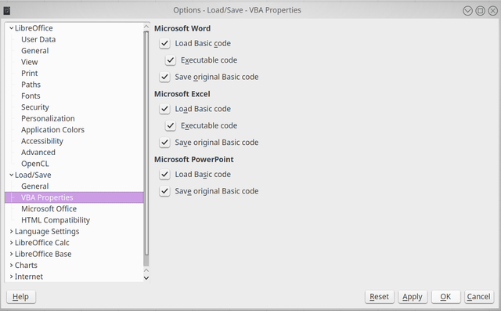Select the Microsoft Office entry
This screenshot has width=501, height=311.
[x=49, y=208]
